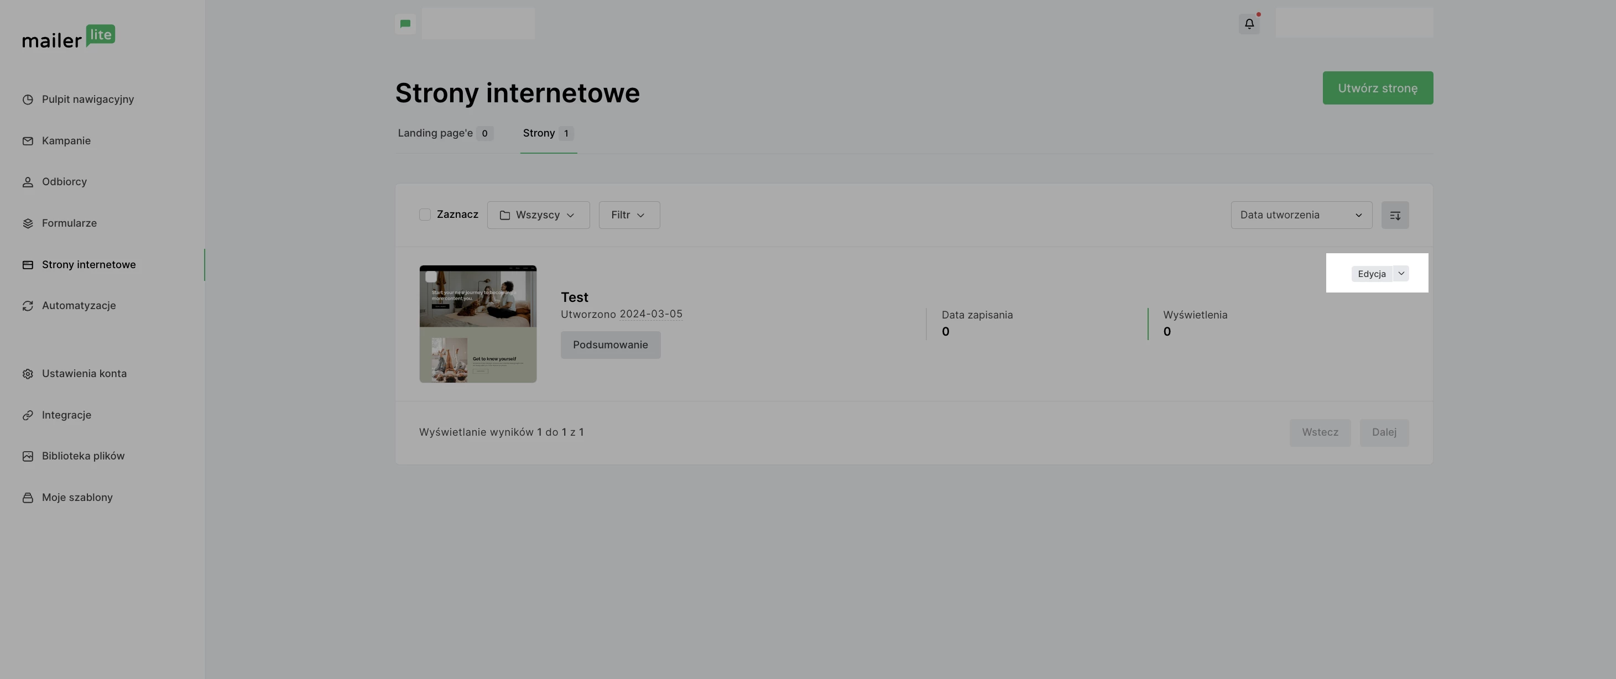Open Kampanie via envelope icon

pyautogui.click(x=28, y=141)
